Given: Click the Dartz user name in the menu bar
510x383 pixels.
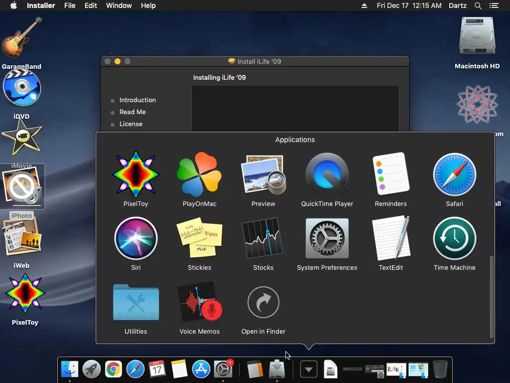Looking at the screenshot, I should [457, 5].
